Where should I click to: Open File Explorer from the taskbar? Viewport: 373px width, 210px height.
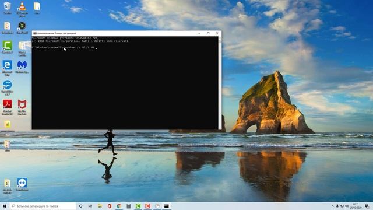point(100,206)
